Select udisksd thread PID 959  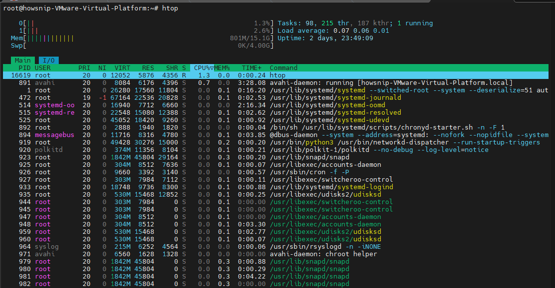click(x=276, y=231)
